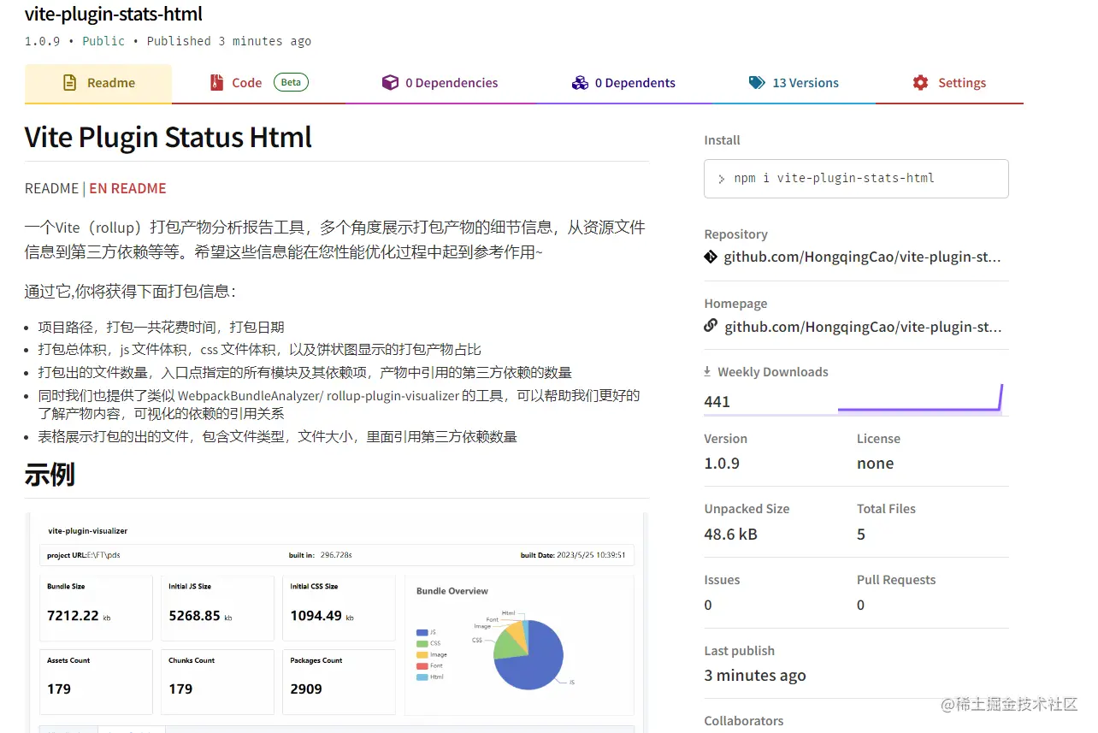The height and width of the screenshot is (733, 1098).
Task: Open the 13 Versions tab
Action: tap(794, 83)
